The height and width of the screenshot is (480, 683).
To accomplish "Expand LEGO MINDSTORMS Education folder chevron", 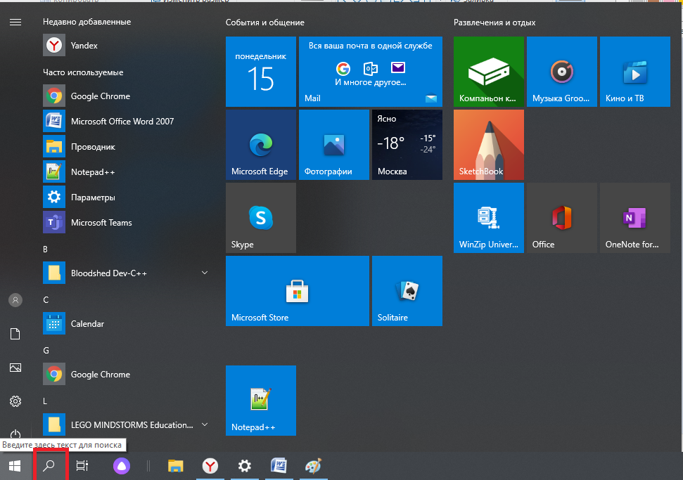I will coord(204,424).
